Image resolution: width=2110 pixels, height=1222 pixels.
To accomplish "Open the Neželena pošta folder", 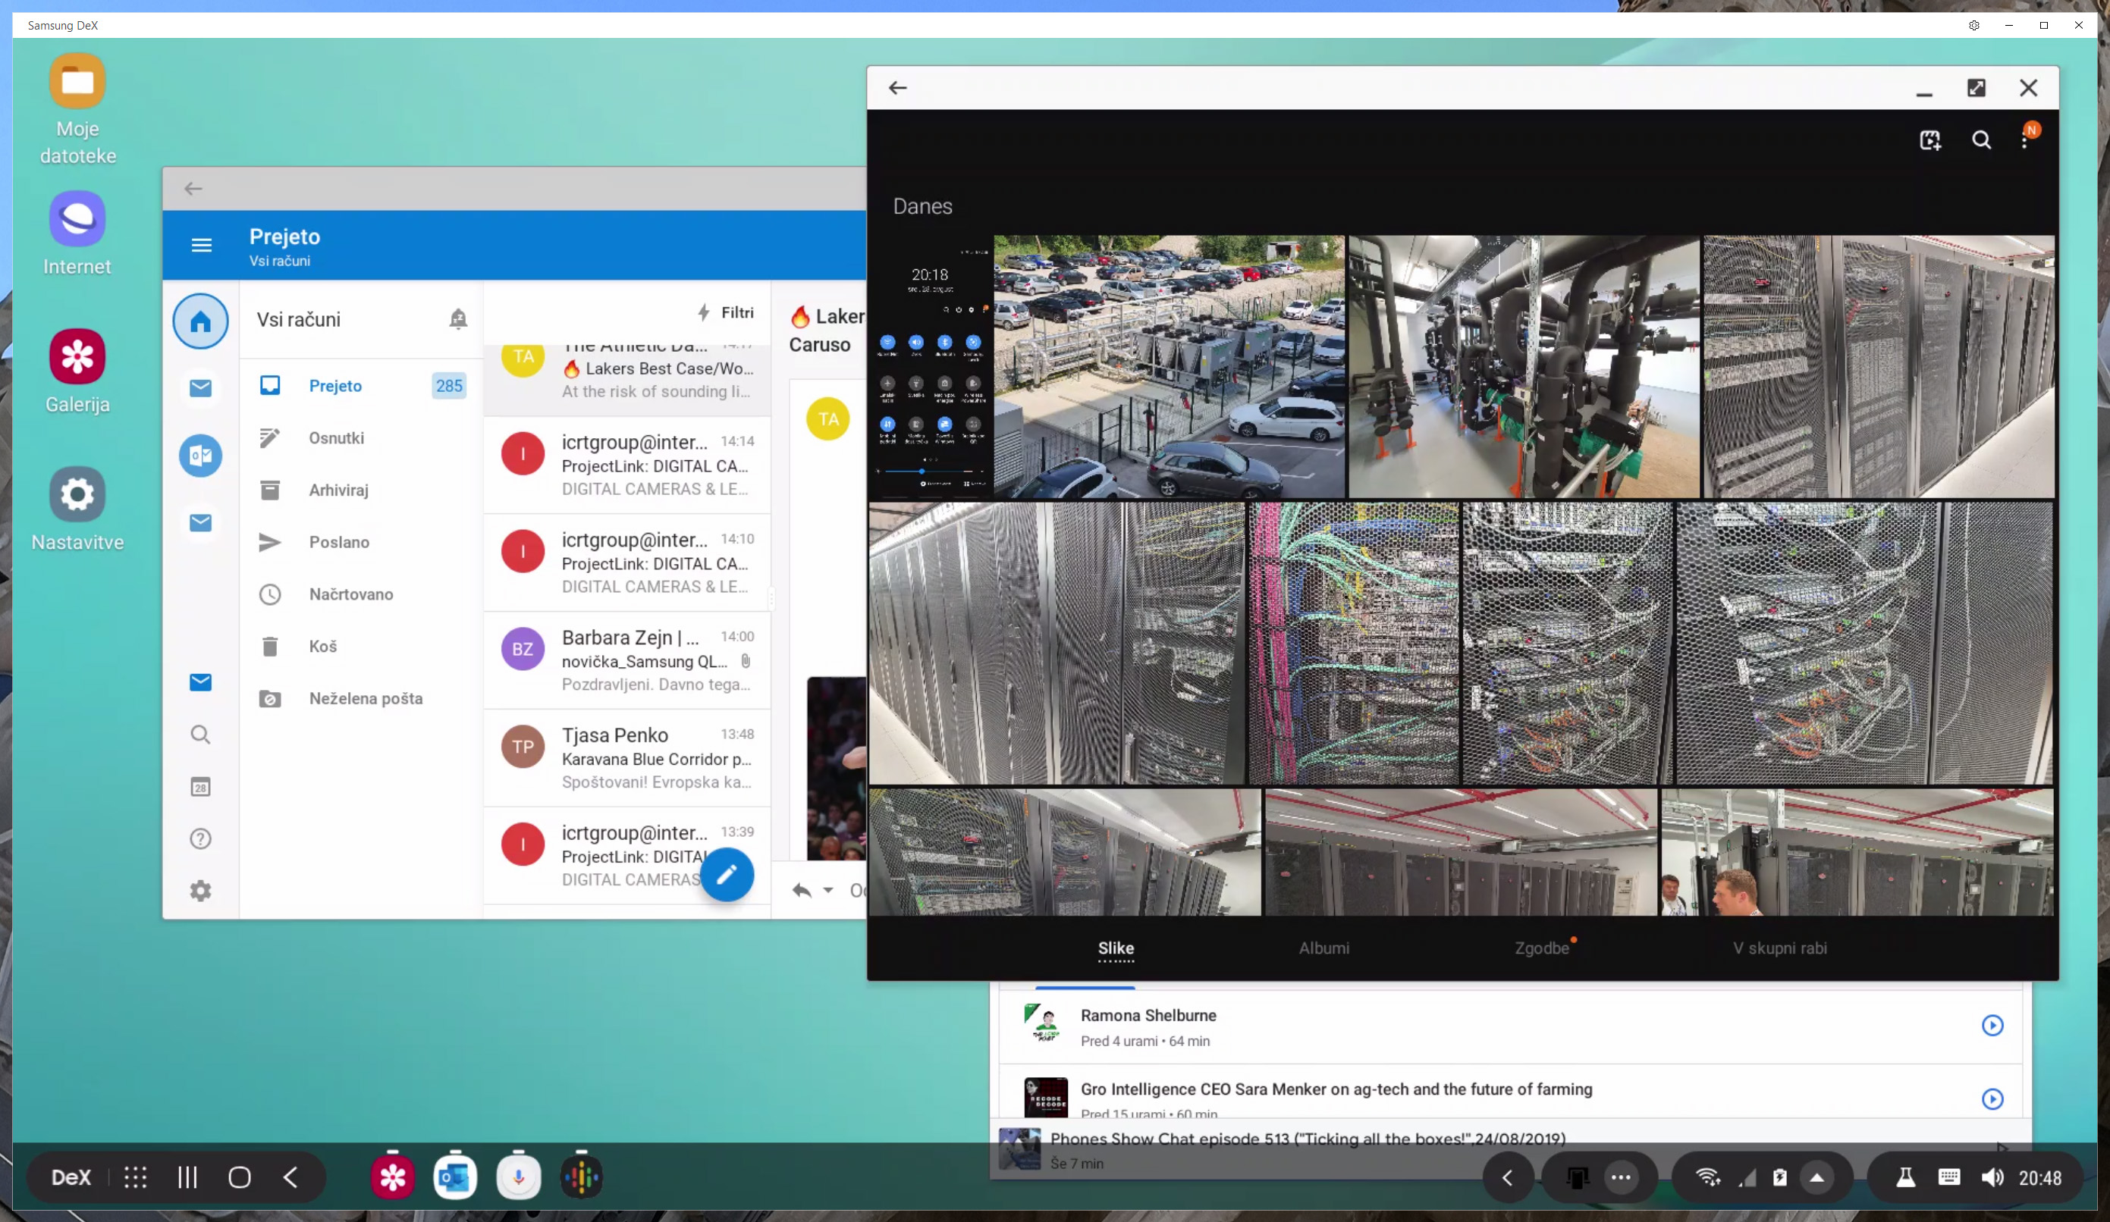I will [365, 698].
